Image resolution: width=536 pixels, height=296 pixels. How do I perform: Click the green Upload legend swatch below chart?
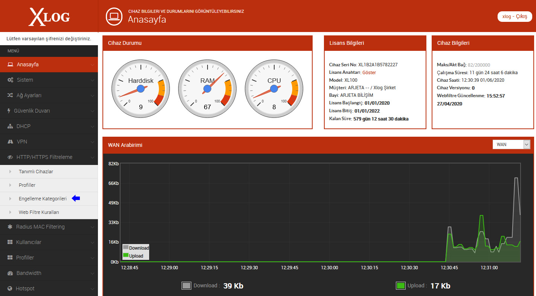click(x=400, y=285)
